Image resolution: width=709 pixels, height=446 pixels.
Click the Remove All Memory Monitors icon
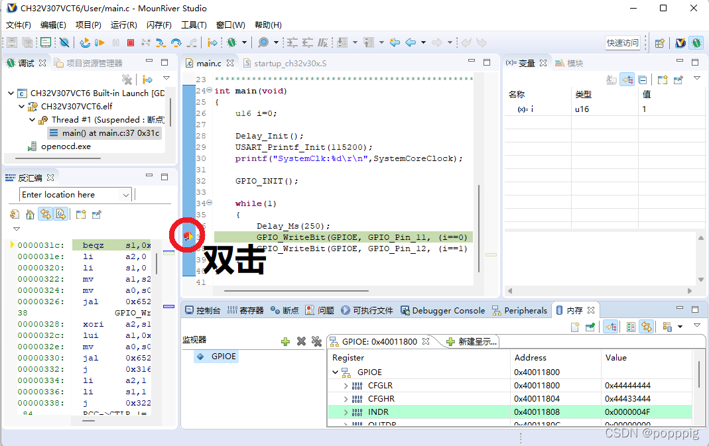pyautogui.click(x=317, y=341)
